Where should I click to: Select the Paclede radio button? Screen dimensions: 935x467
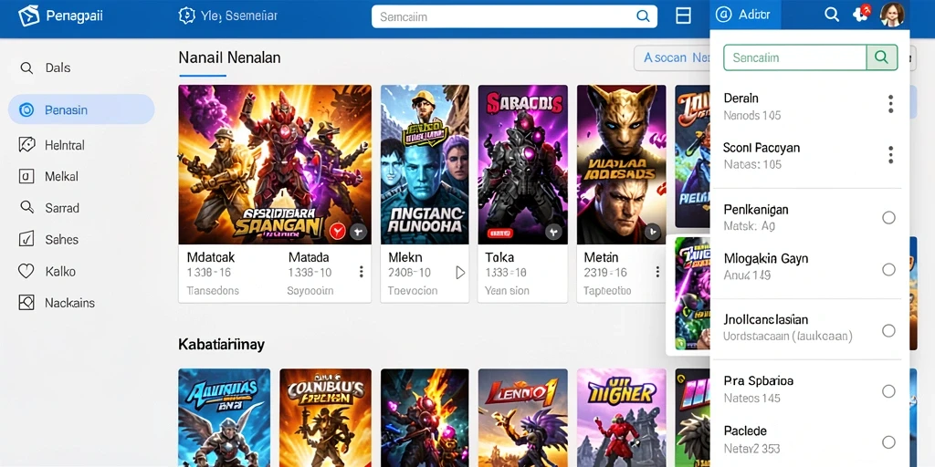click(x=888, y=442)
